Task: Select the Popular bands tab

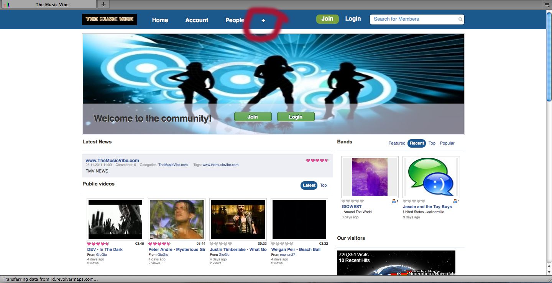Action: tap(447, 143)
